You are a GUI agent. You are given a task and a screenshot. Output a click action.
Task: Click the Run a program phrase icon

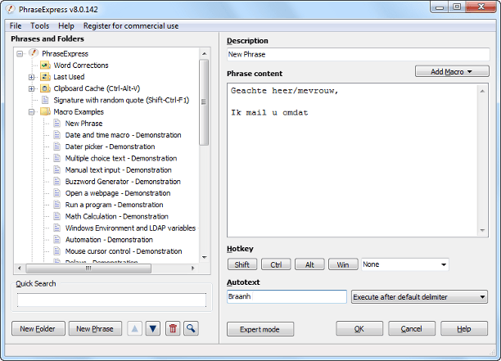[x=56, y=205]
